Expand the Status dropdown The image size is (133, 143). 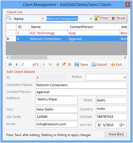[x=125, y=77]
